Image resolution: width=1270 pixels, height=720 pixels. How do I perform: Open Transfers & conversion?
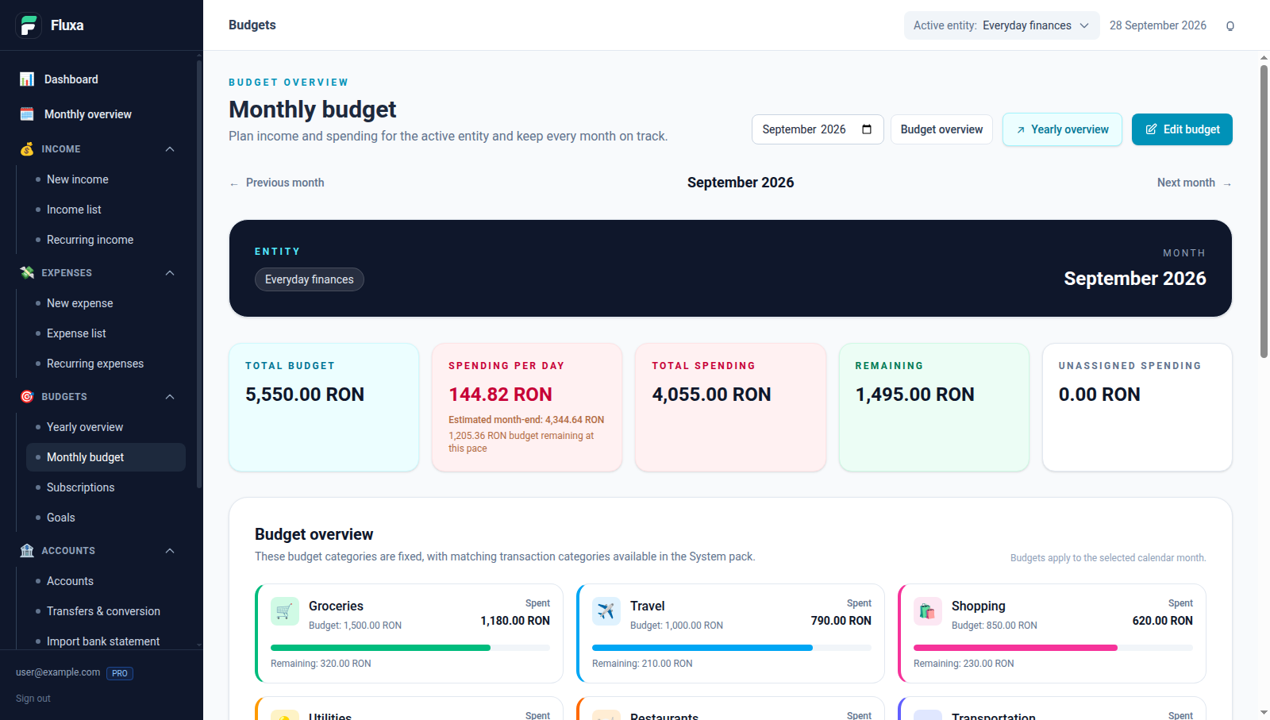(106, 611)
